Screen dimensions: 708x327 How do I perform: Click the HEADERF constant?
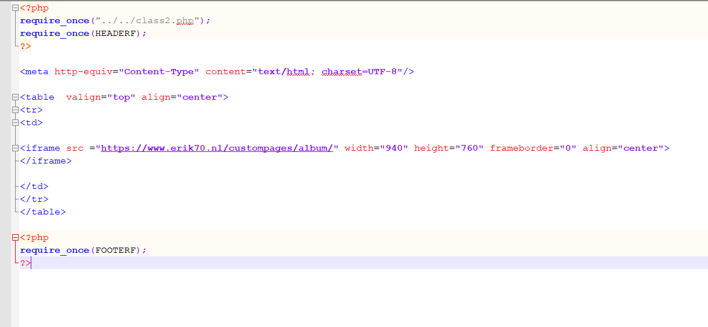click(115, 33)
